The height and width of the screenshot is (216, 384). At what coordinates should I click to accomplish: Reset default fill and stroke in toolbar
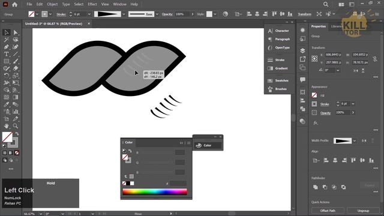click(x=4, y=146)
